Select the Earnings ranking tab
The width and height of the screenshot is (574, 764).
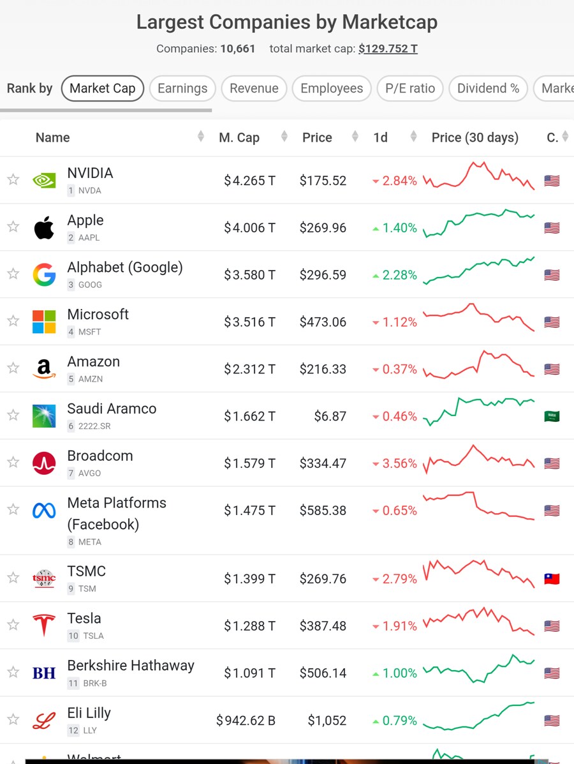182,89
